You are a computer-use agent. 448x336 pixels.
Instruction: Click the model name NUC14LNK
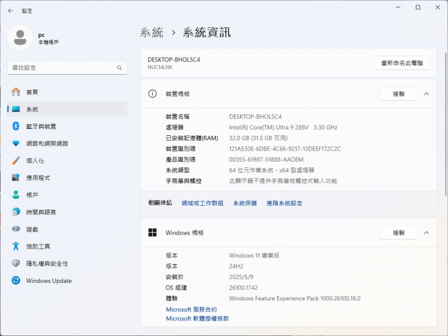160,68
